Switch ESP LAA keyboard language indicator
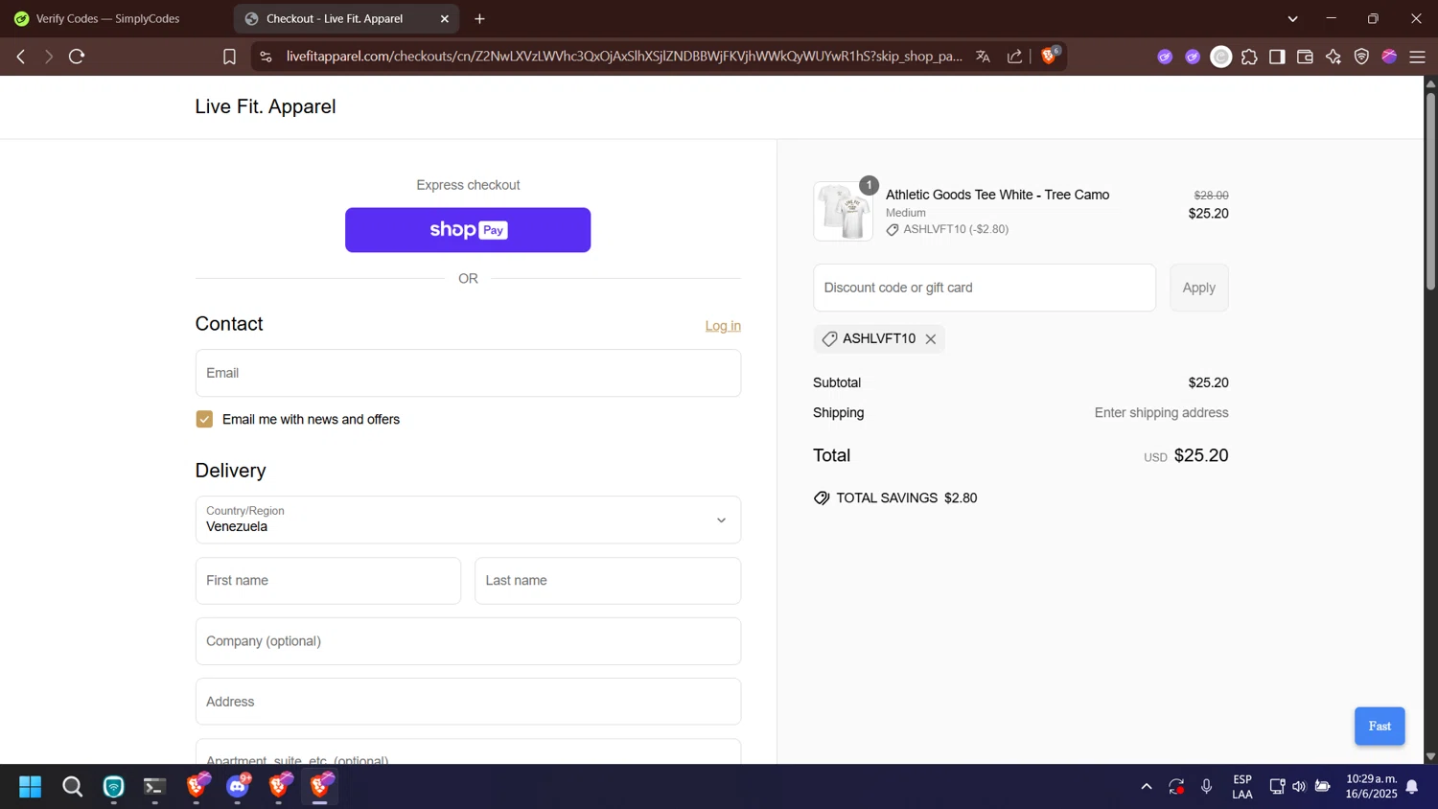Screen dimensions: 1438x809 pyautogui.click(x=1242, y=787)
